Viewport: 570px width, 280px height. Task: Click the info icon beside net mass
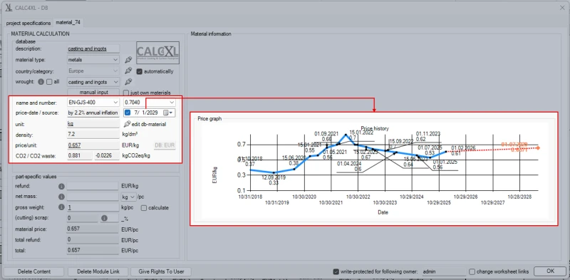pyautogui.click(x=61, y=197)
